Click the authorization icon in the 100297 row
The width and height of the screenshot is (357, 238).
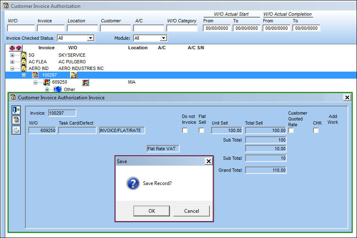[73, 75]
